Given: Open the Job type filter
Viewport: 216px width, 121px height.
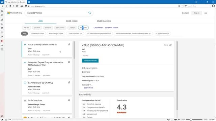Looking at the screenshot, I should (x=72, y=28).
